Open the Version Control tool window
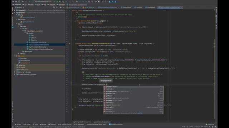This screenshot has height=128, width=229. [65, 124]
